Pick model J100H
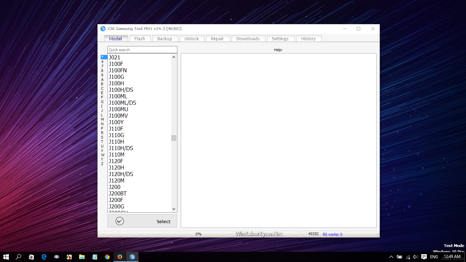The image size is (466, 262). click(x=116, y=83)
